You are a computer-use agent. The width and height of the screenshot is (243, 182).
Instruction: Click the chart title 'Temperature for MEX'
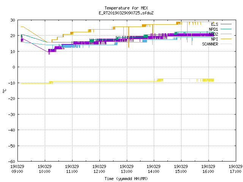126,8
